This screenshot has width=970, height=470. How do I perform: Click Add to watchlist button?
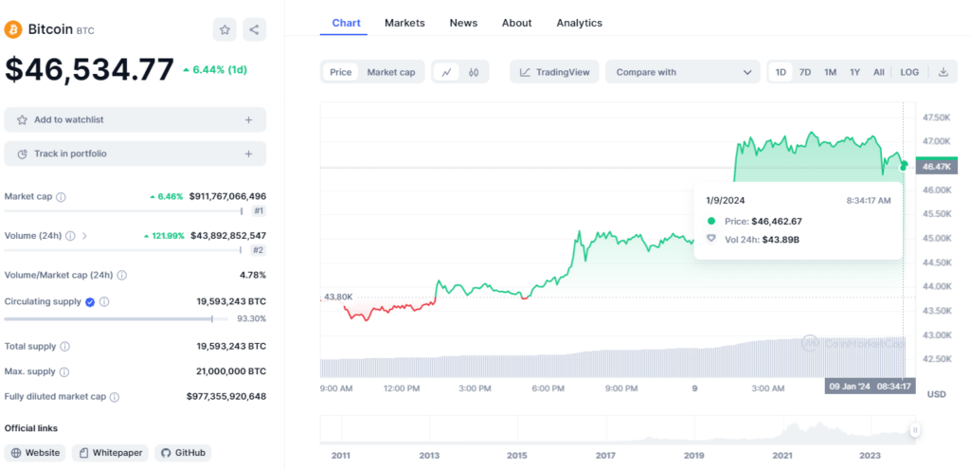[x=135, y=120]
